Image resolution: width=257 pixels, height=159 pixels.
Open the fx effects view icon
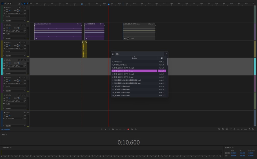tap(5, 4)
